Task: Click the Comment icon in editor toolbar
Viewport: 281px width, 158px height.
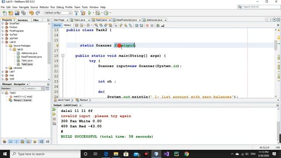Action: click(158, 25)
